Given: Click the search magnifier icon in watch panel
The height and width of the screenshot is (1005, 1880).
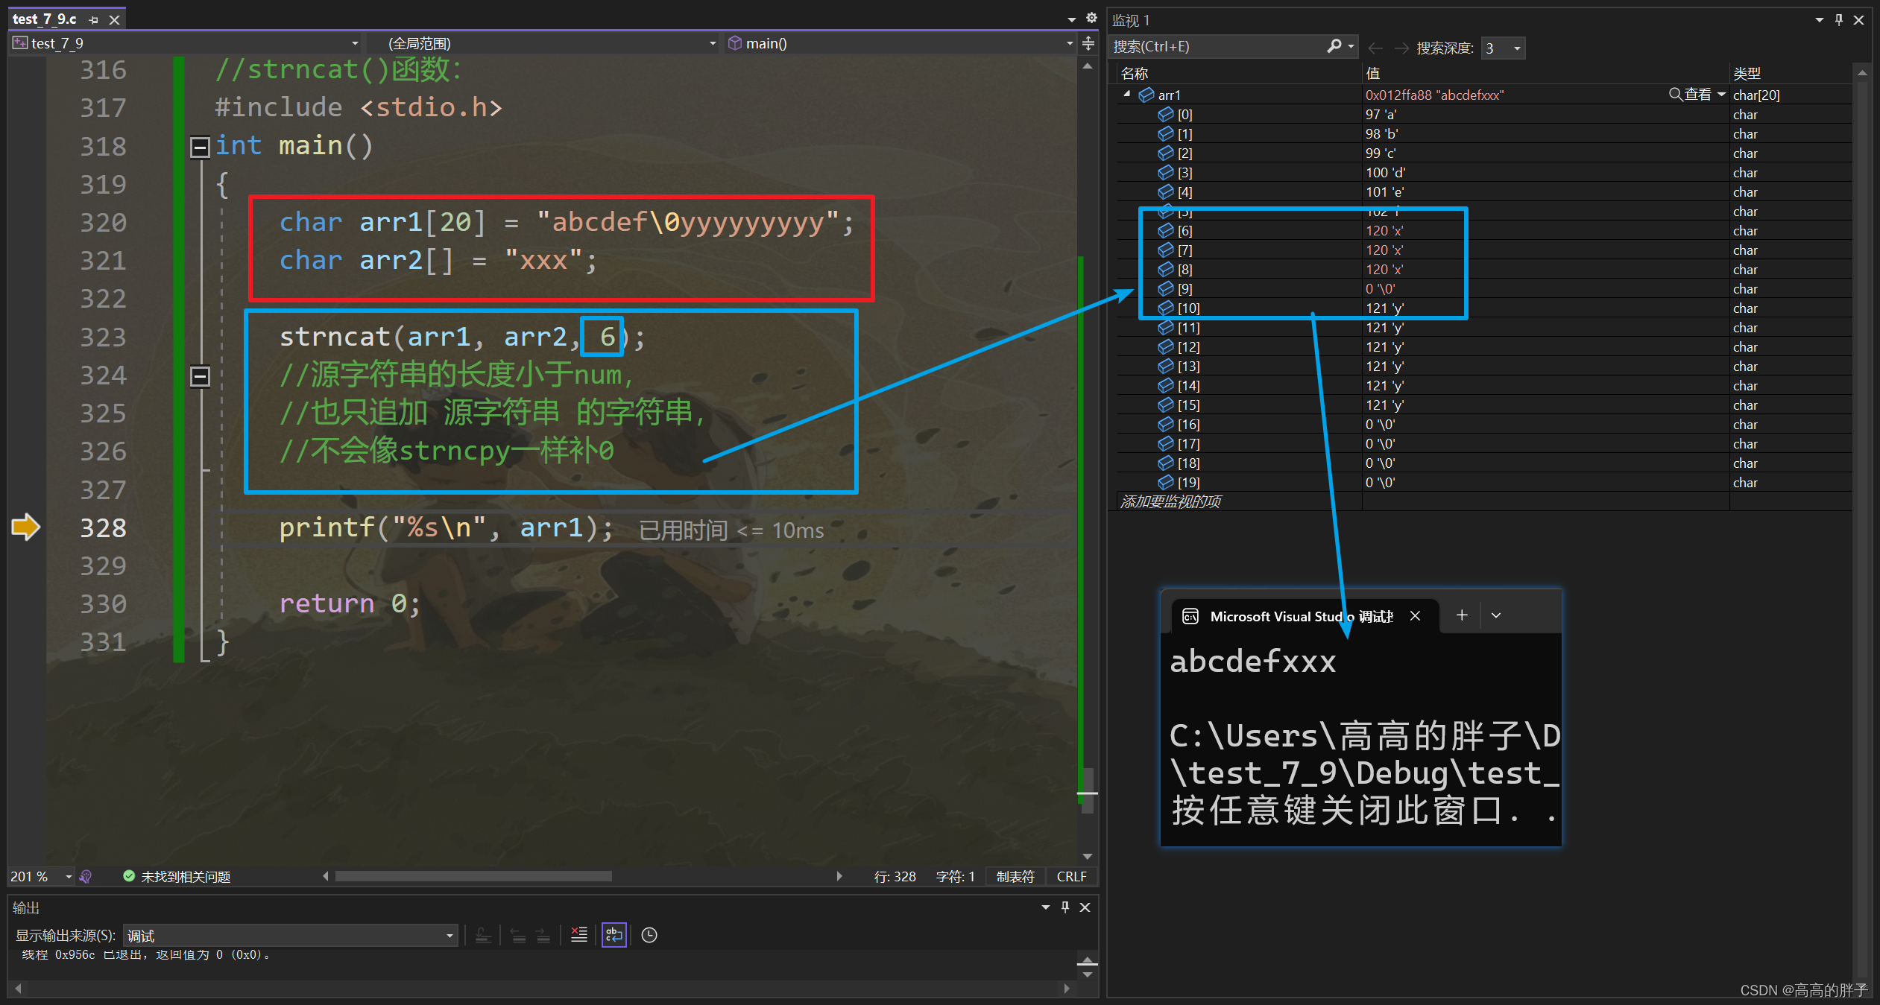Looking at the screenshot, I should click(x=1334, y=46).
